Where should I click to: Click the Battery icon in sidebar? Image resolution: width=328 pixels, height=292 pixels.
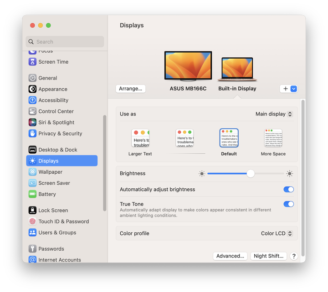coord(32,194)
